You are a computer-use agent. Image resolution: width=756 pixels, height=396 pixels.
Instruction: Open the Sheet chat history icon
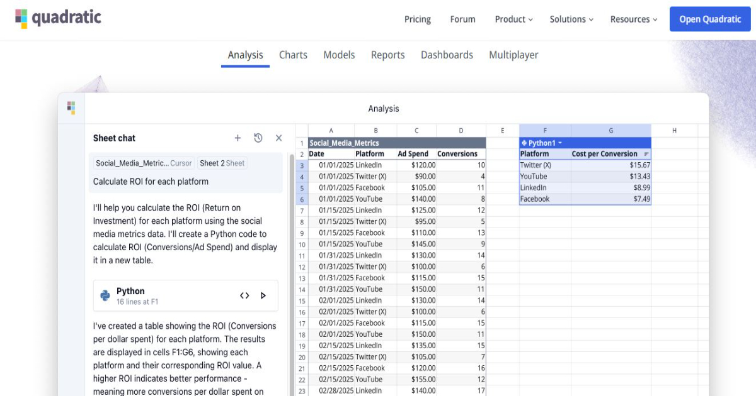[x=258, y=138]
